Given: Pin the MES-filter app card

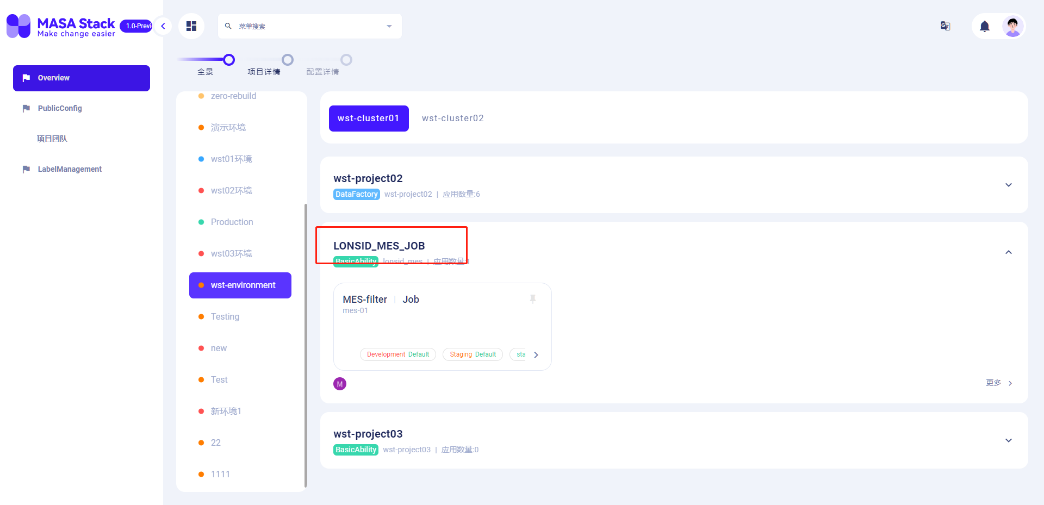Looking at the screenshot, I should [533, 299].
